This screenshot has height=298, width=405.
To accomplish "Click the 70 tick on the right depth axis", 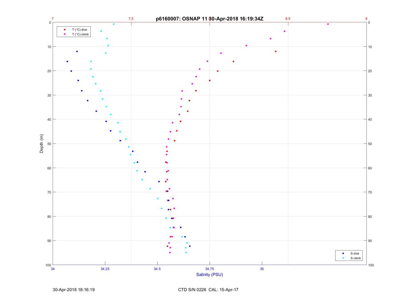I will (x=370, y=192).
